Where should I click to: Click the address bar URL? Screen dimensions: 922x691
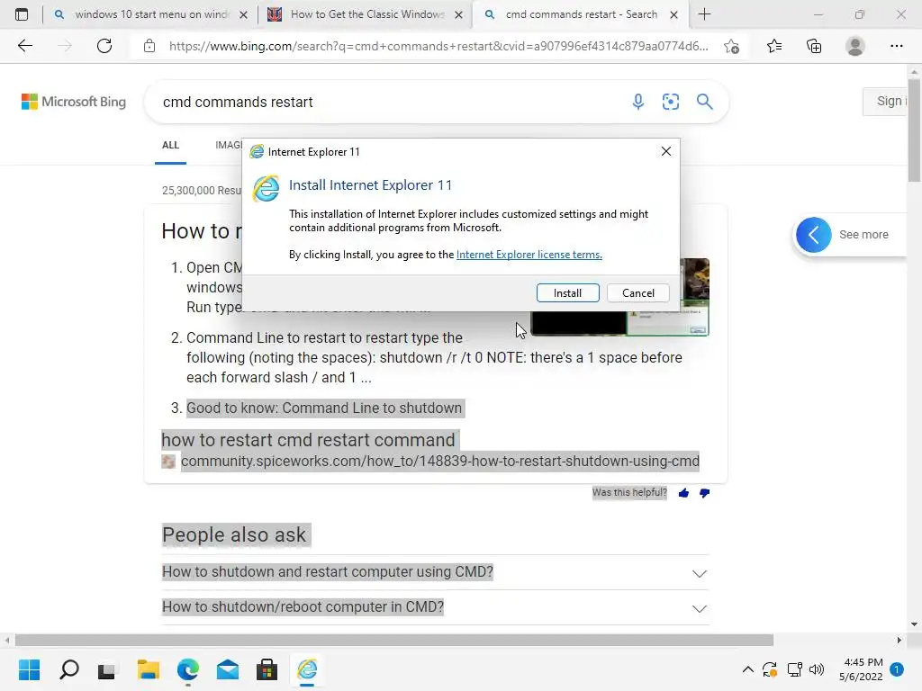coord(438,46)
